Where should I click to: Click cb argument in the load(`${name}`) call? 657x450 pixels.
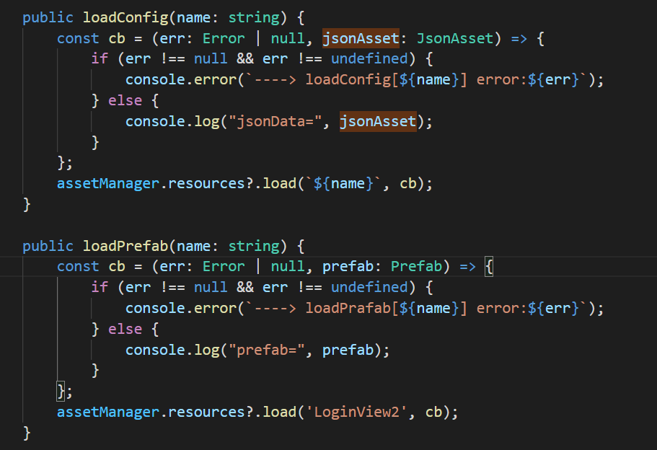click(x=408, y=183)
